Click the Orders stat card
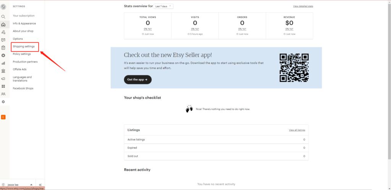 [x=242, y=26]
